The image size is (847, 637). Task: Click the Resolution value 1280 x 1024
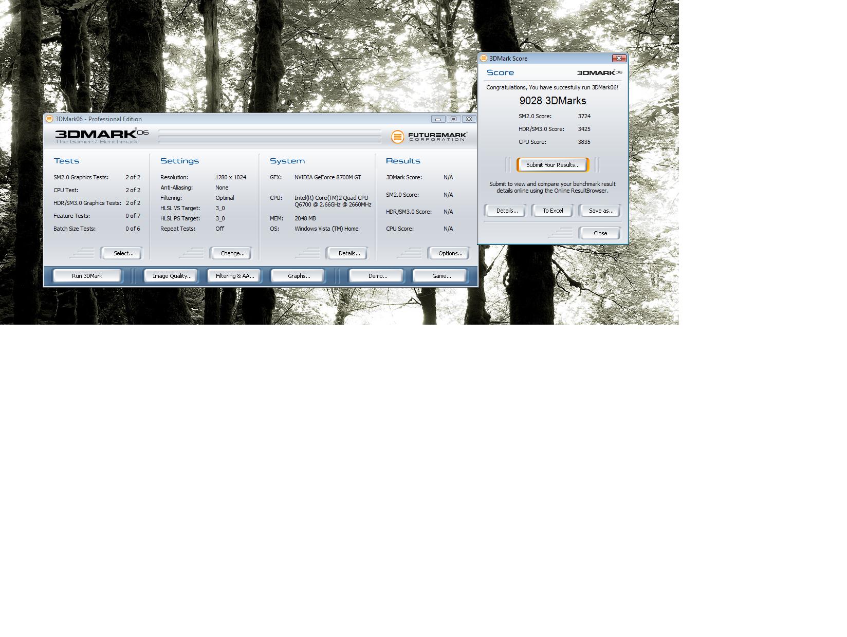[x=231, y=177]
